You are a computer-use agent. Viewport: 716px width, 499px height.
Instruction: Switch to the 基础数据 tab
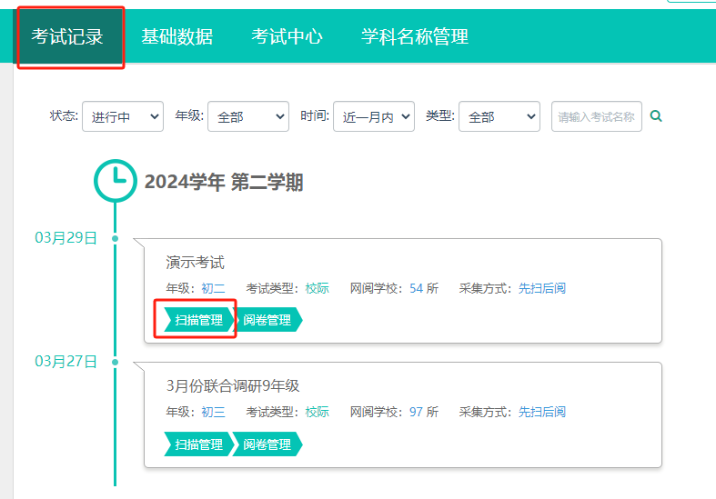177,36
